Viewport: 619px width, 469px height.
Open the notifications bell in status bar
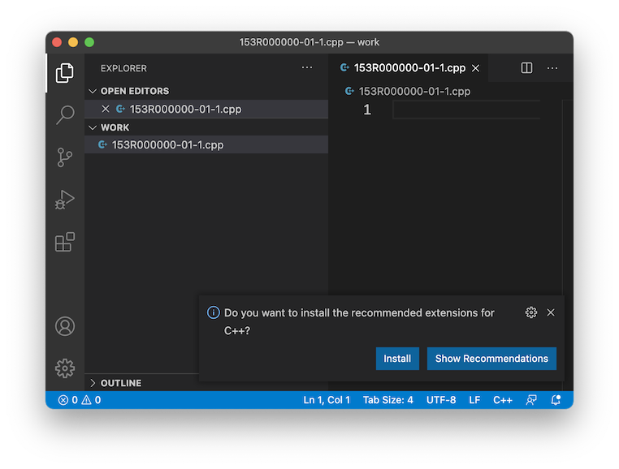[x=556, y=400]
